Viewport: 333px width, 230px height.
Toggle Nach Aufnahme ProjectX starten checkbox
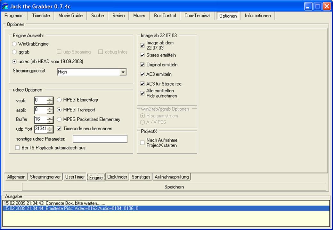tap(142, 143)
